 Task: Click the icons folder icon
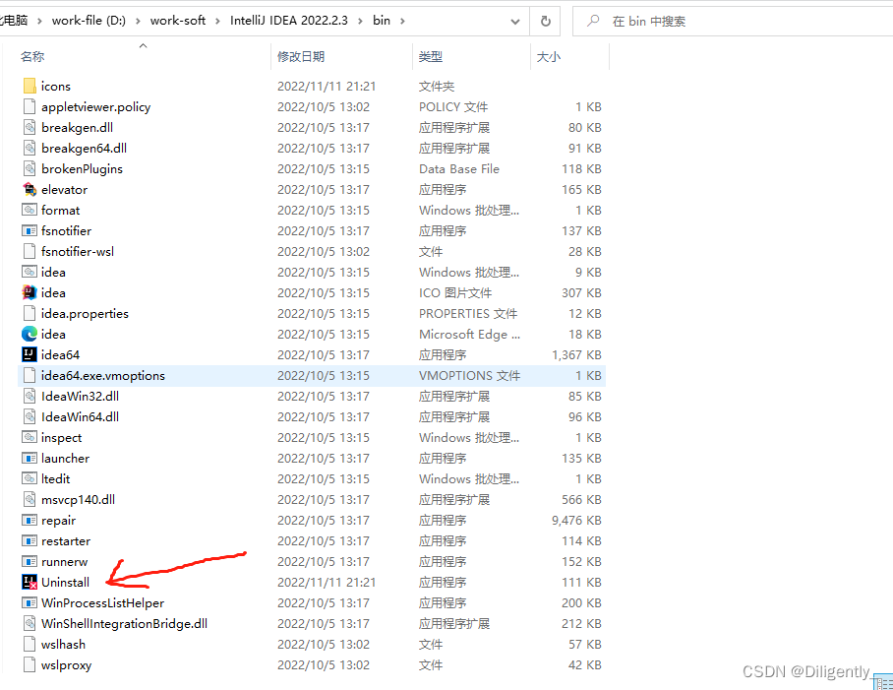point(30,86)
